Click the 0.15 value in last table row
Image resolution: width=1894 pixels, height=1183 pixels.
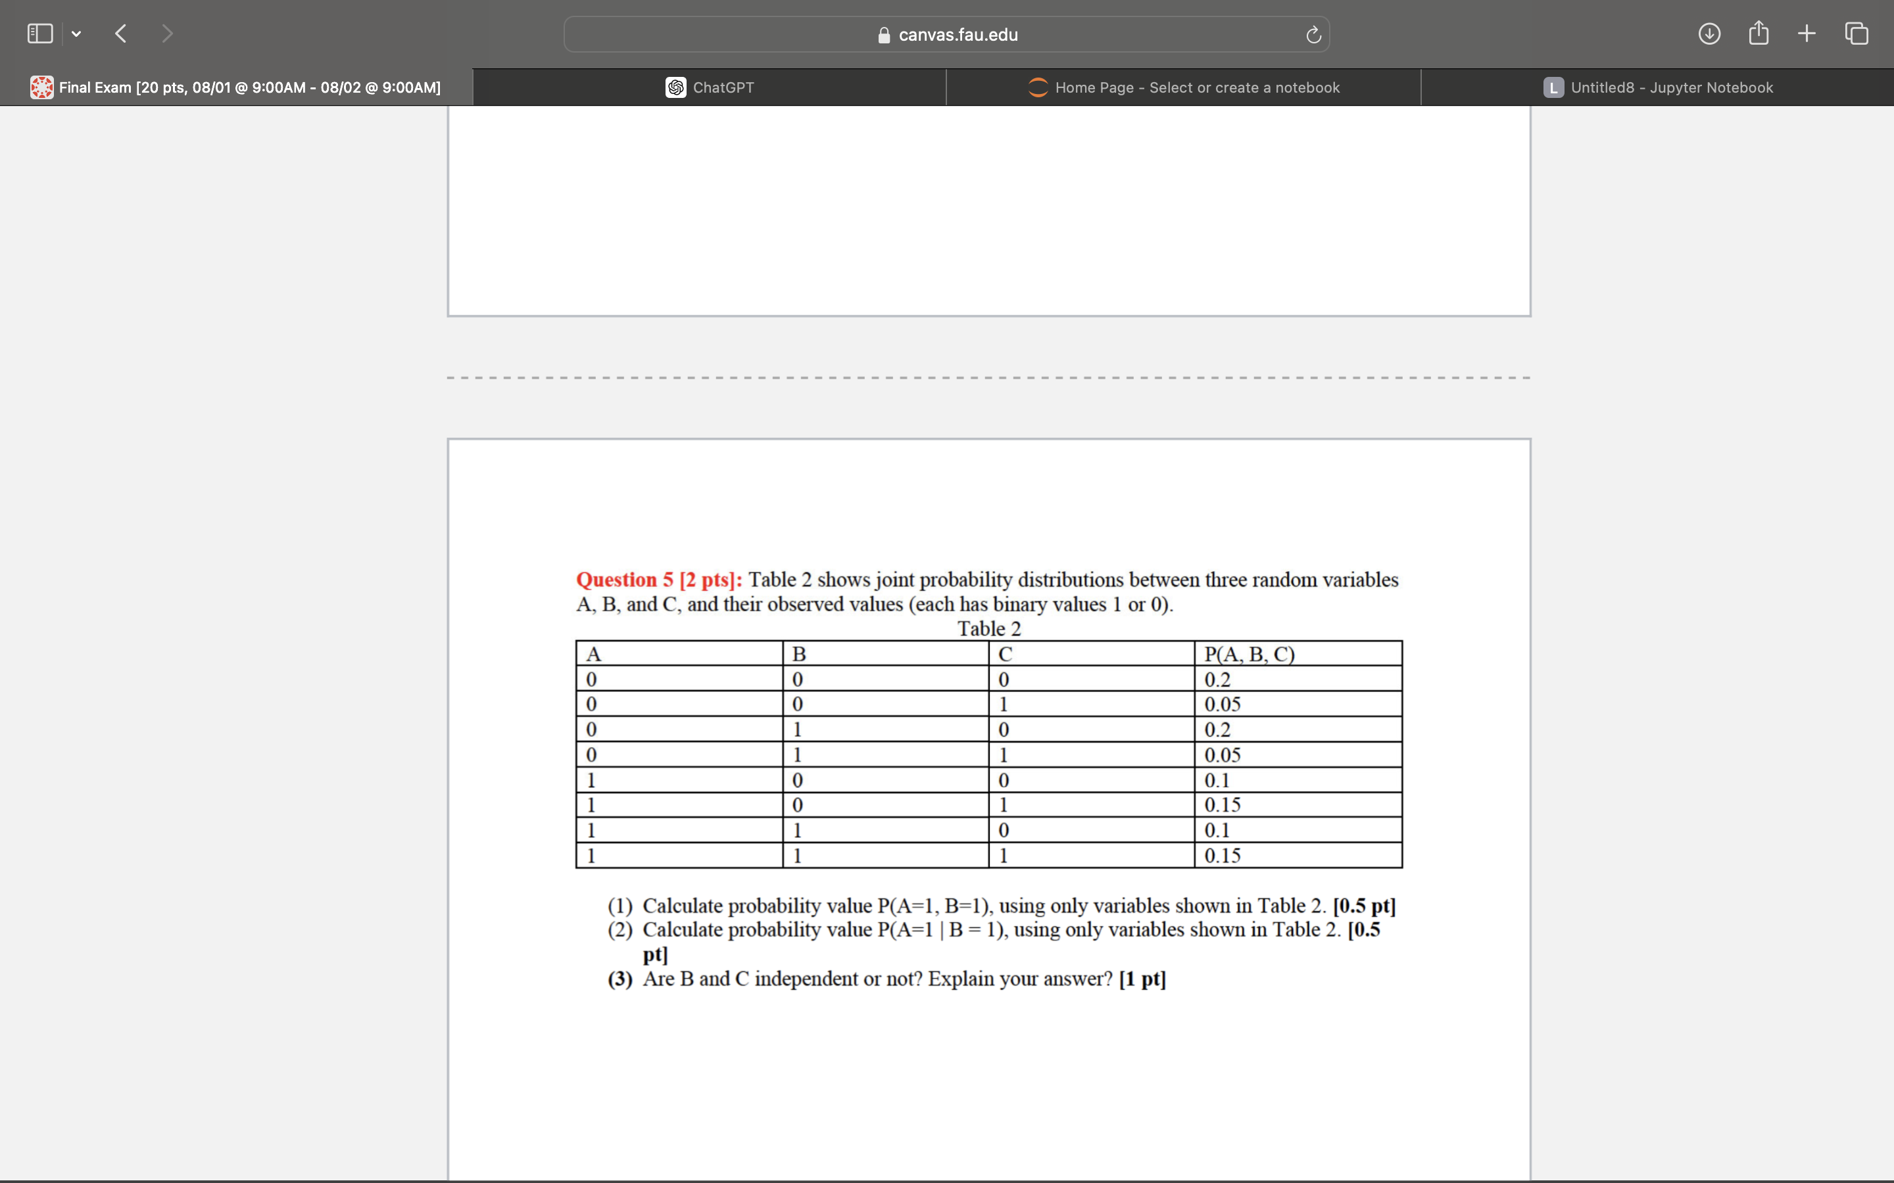click(x=1223, y=855)
